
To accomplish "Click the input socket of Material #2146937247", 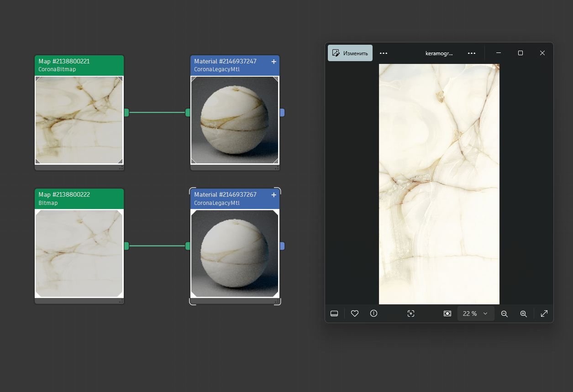I will (x=188, y=112).
